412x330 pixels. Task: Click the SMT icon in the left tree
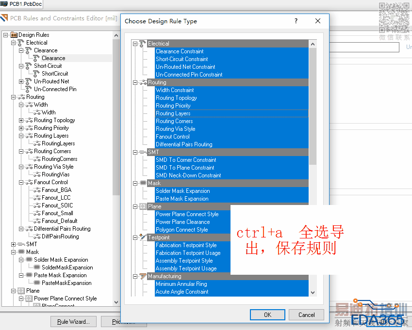point(21,244)
